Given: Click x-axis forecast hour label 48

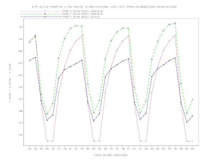Looking at the screenshot, I should pyautogui.click(x=123, y=149).
